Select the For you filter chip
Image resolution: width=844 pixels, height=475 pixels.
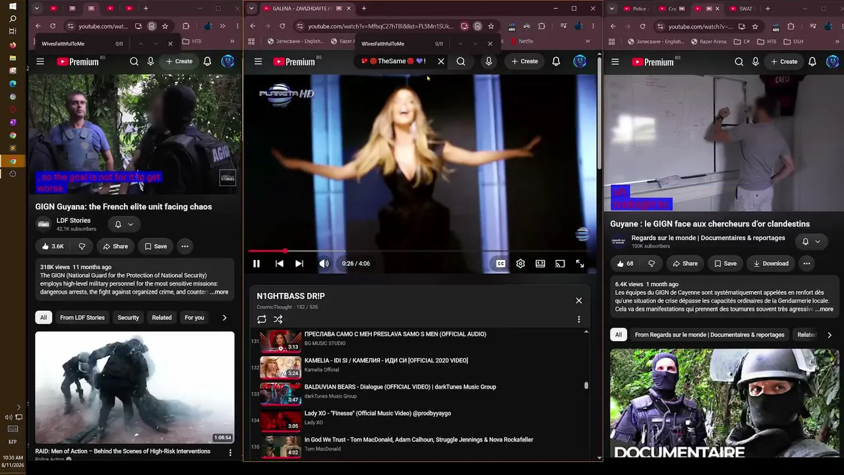tap(195, 317)
